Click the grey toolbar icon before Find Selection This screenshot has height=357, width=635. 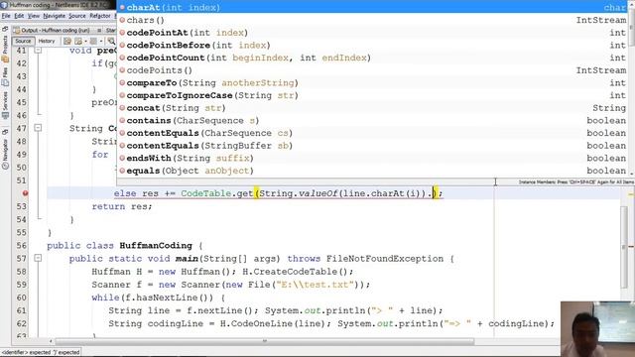click(x=93, y=41)
